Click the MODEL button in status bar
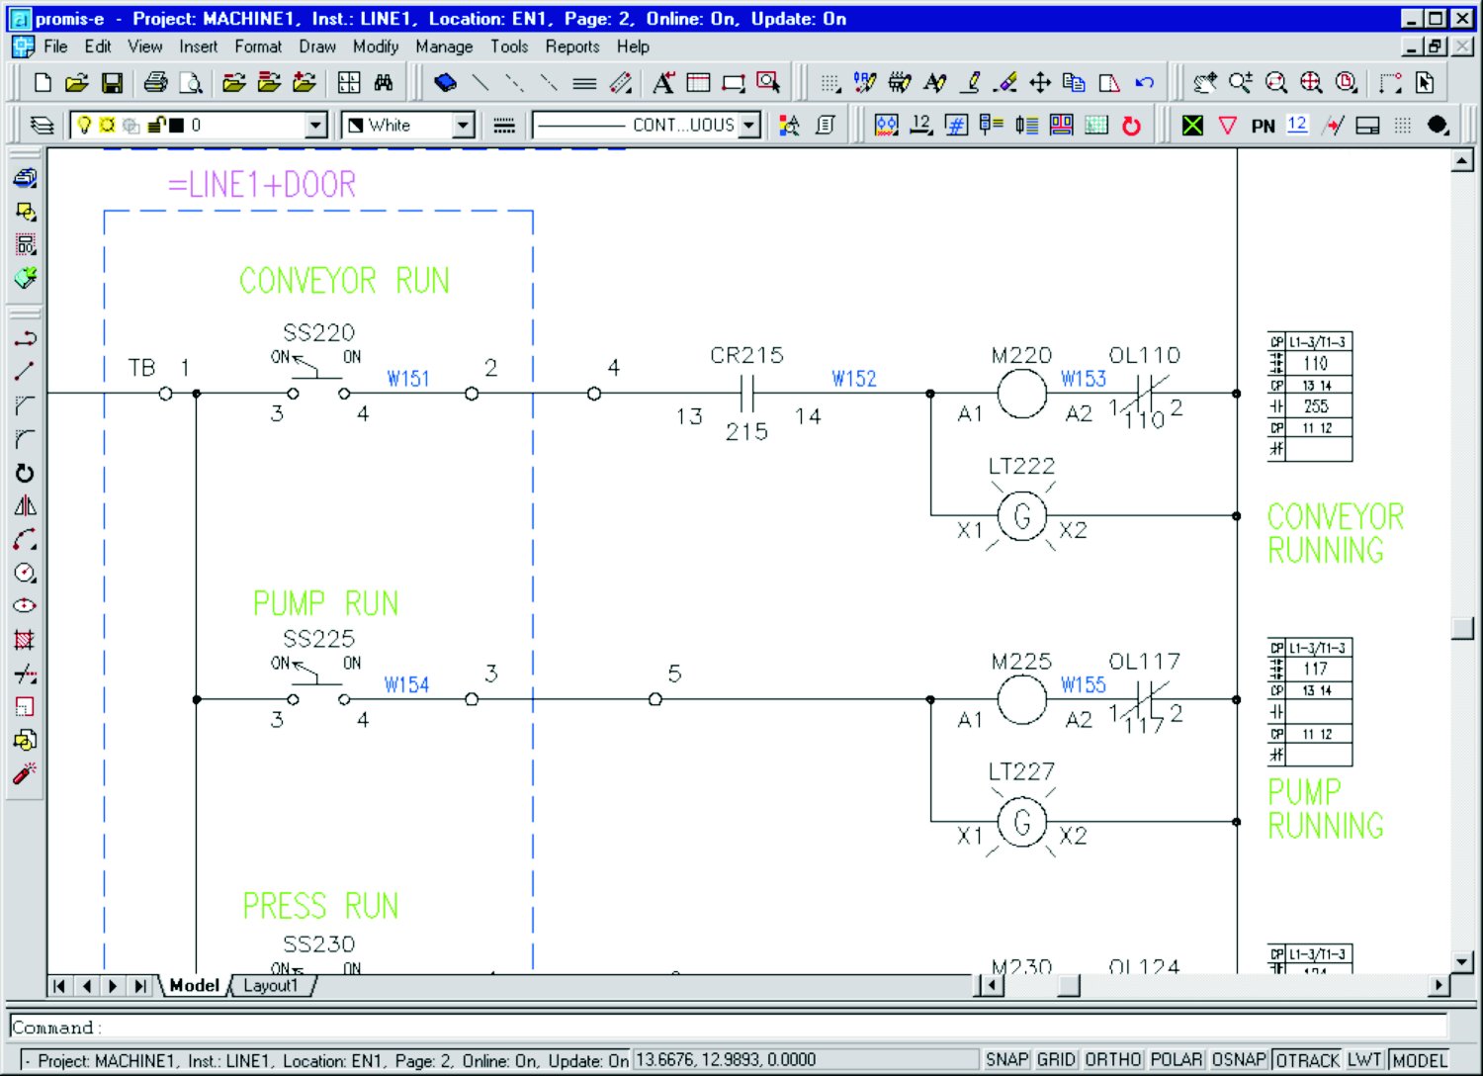The width and height of the screenshot is (1483, 1076). [1419, 1060]
